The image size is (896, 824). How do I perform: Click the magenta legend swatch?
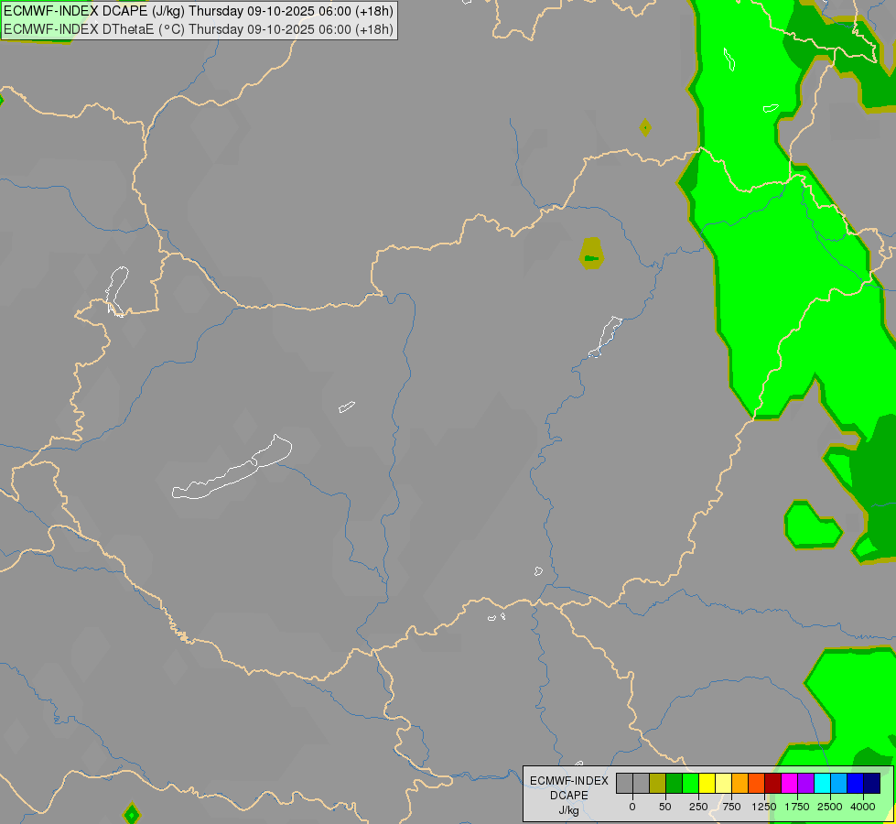point(790,783)
